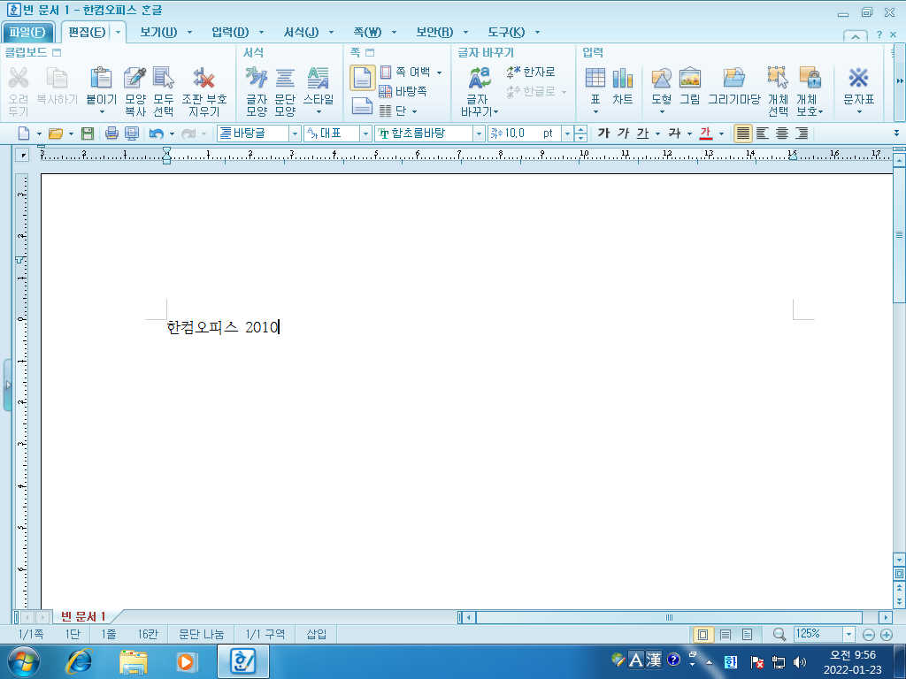Expand Page Margin (쪽 여백) dropdown
The height and width of the screenshot is (679, 906).
(x=440, y=72)
